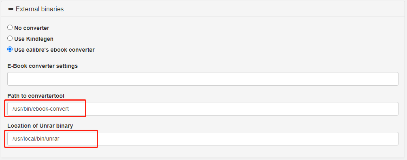
Task: Focus the empty E-Book converter settings field
Action: pos(203,79)
